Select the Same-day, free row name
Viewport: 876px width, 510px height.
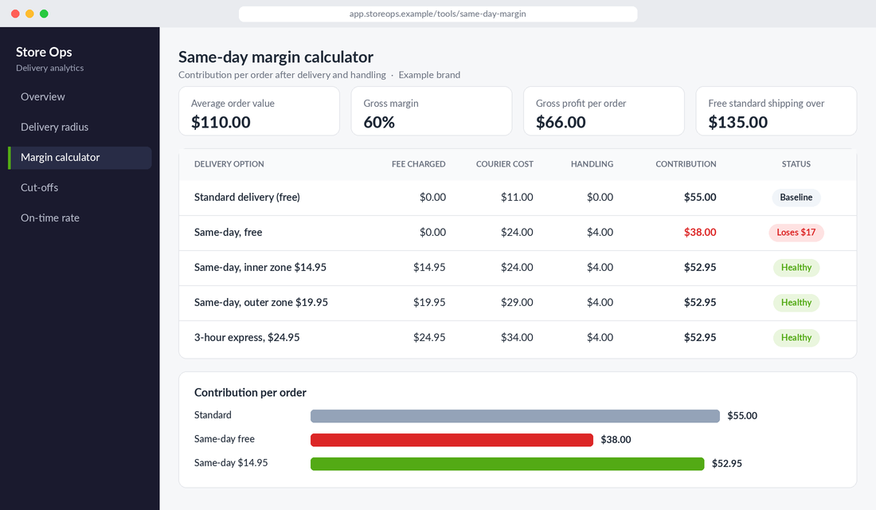(228, 233)
